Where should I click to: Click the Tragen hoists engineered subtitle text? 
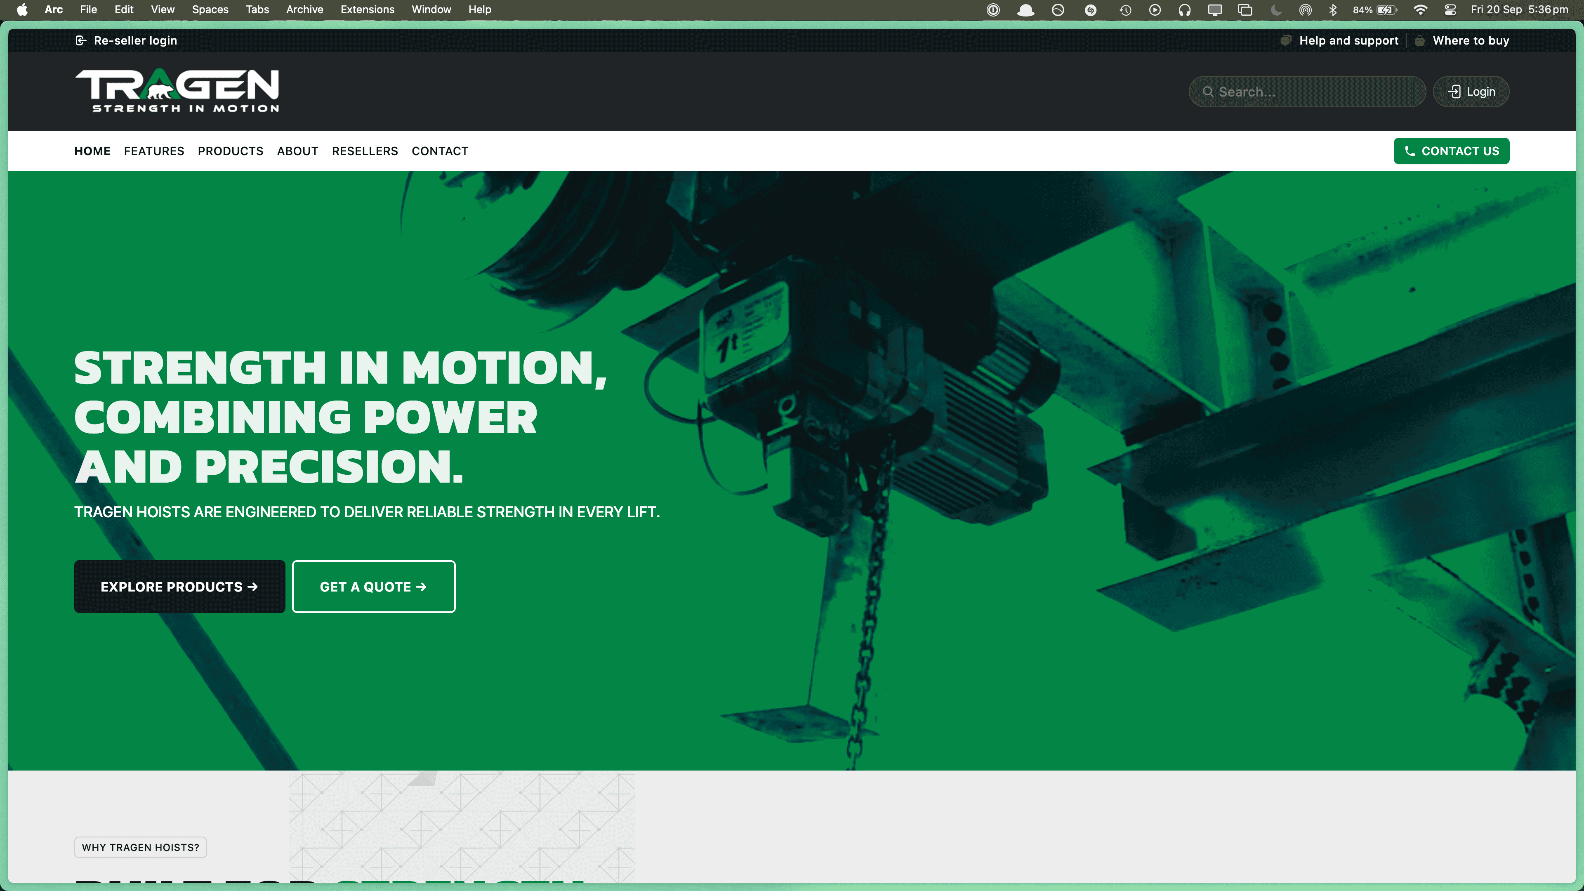point(367,512)
